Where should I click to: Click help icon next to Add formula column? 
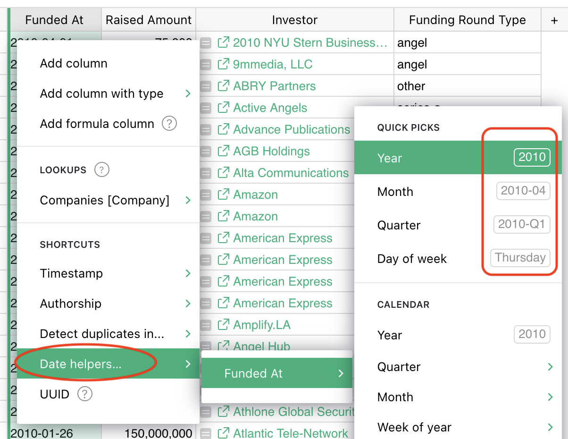[x=169, y=124]
